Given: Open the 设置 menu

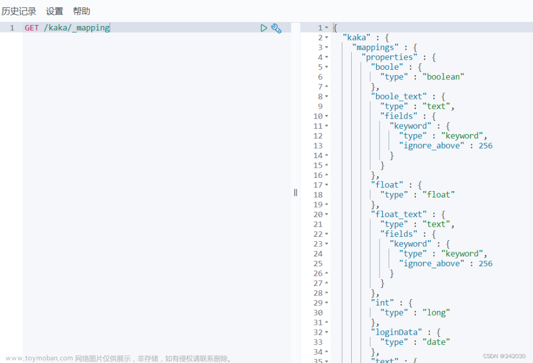Looking at the screenshot, I should (x=55, y=11).
